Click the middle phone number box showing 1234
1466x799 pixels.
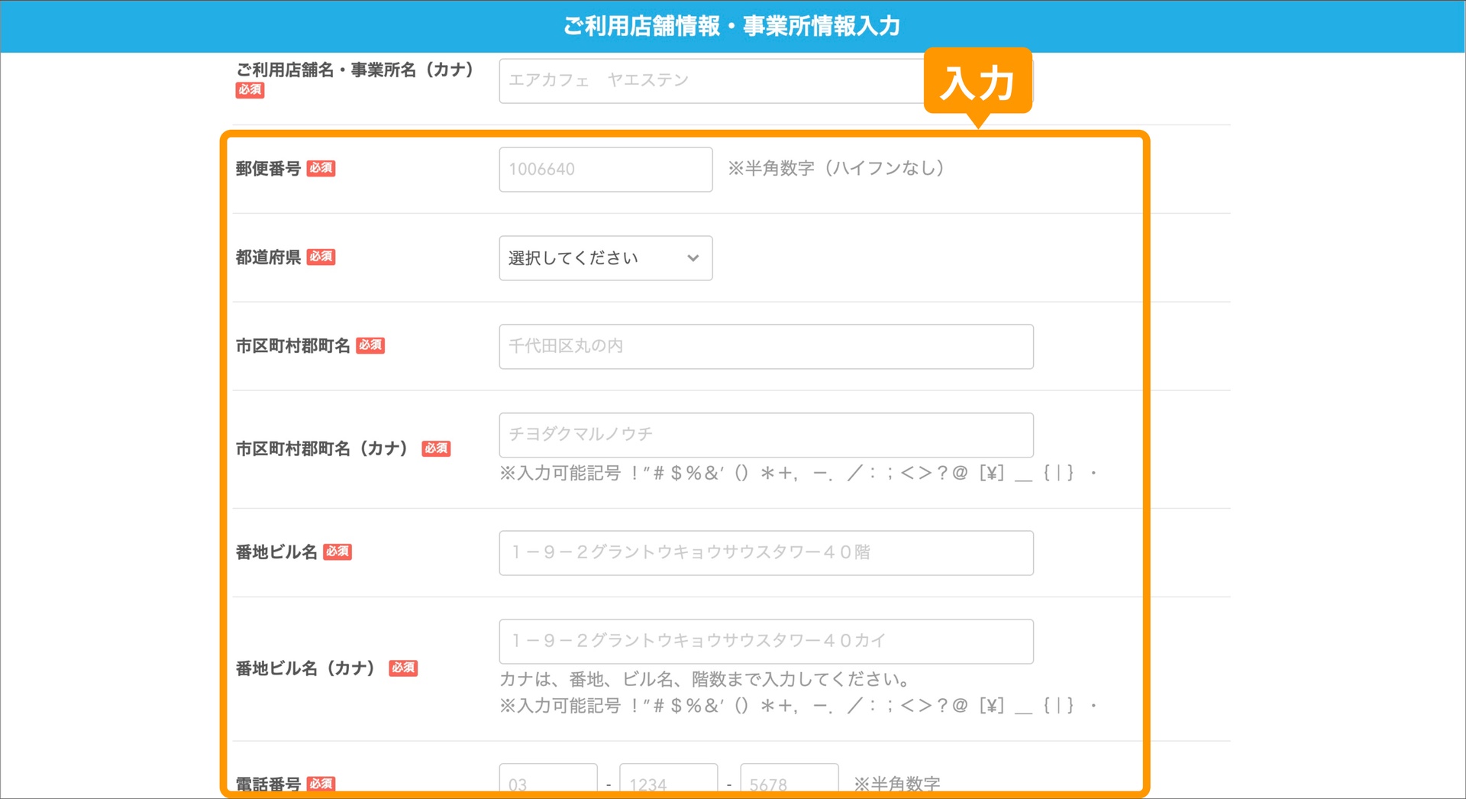tap(669, 781)
